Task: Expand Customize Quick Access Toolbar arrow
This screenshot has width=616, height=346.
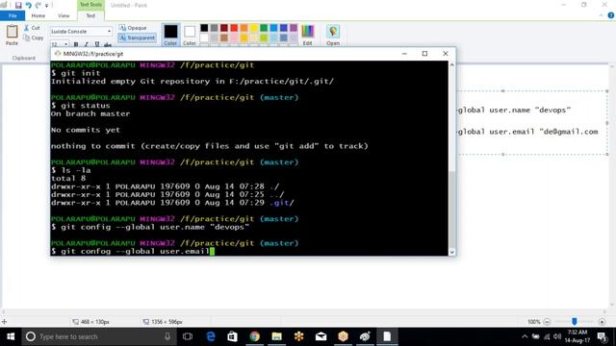Action: (x=47, y=6)
